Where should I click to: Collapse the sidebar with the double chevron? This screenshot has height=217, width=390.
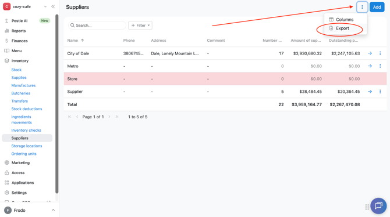pyautogui.click(x=53, y=7)
